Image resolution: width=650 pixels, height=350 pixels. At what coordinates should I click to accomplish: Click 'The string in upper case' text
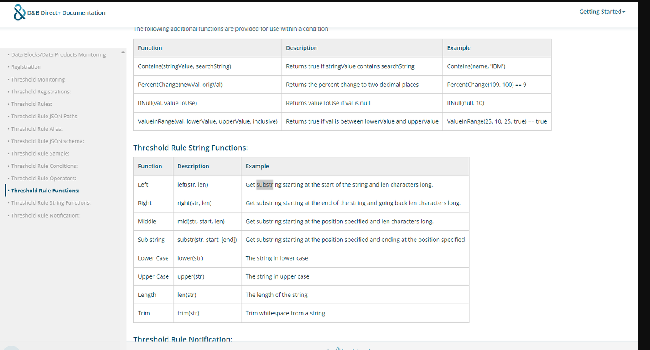coord(277,276)
